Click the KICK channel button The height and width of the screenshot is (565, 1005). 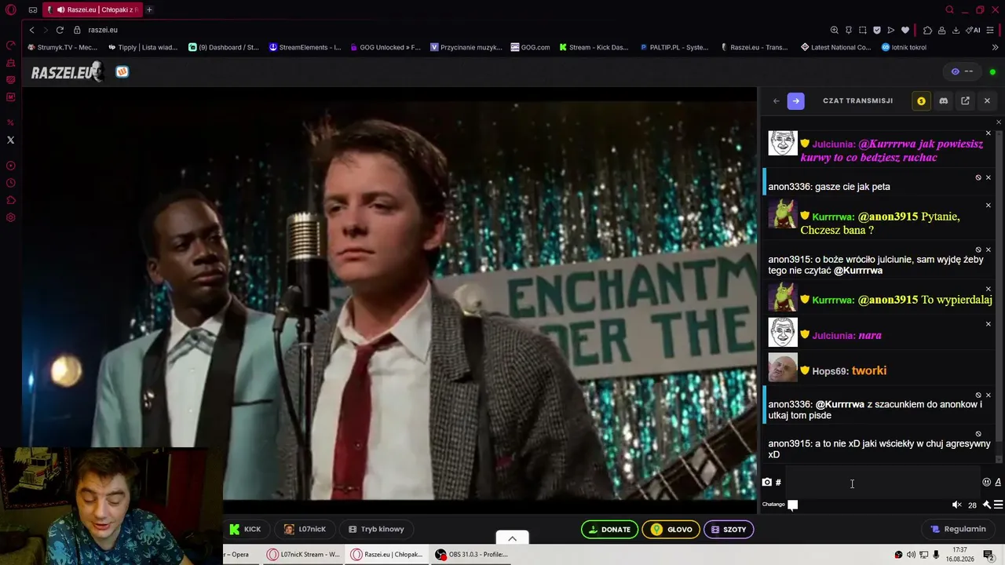(245, 529)
